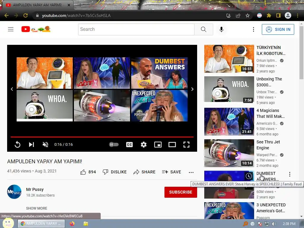Screen dimensions: 304x228
Task: Open the YouTube hamburger guide menu
Action: pyautogui.click(x=11, y=29)
